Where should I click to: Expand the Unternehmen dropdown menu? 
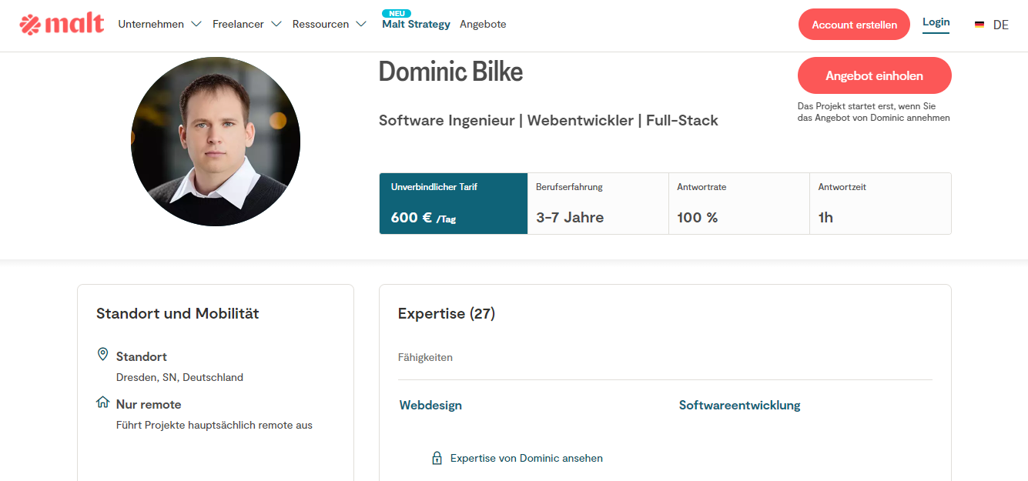(x=160, y=24)
